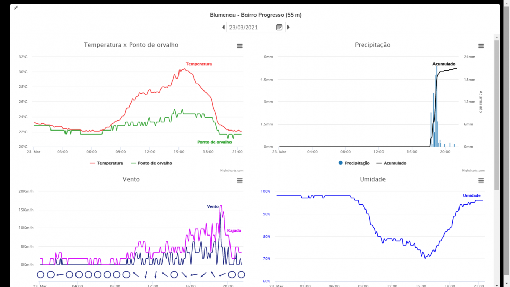Expand the Vento chart options menu
This screenshot has height=287, width=510.
[x=240, y=180]
